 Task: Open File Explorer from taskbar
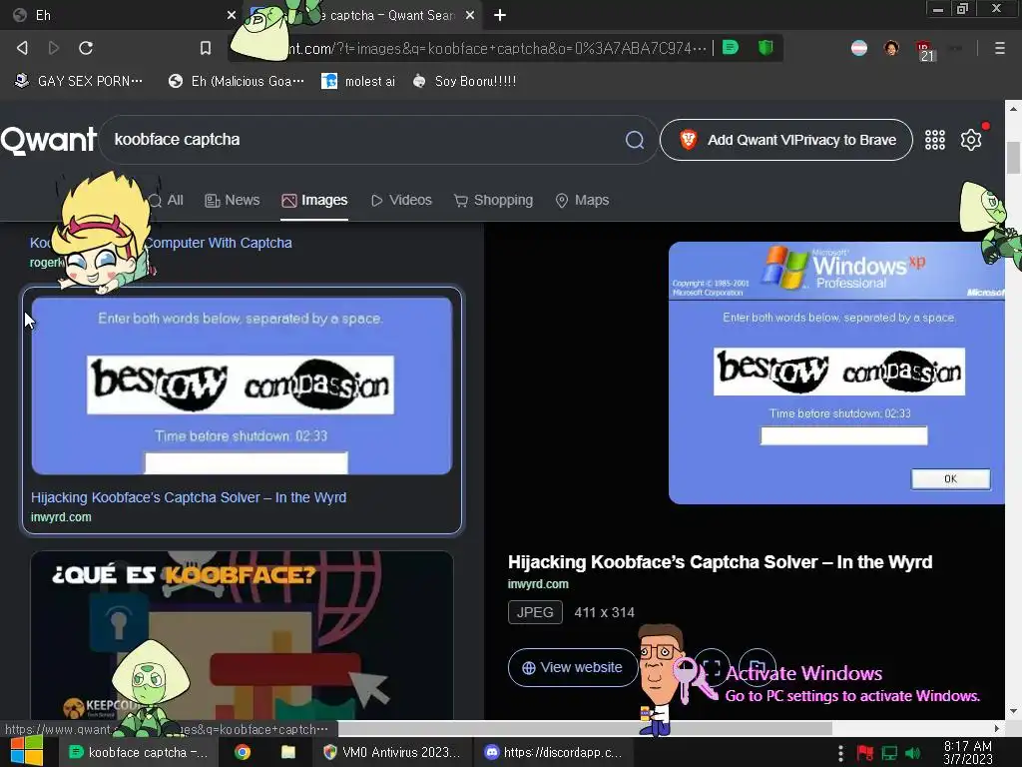click(x=288, y=752)
